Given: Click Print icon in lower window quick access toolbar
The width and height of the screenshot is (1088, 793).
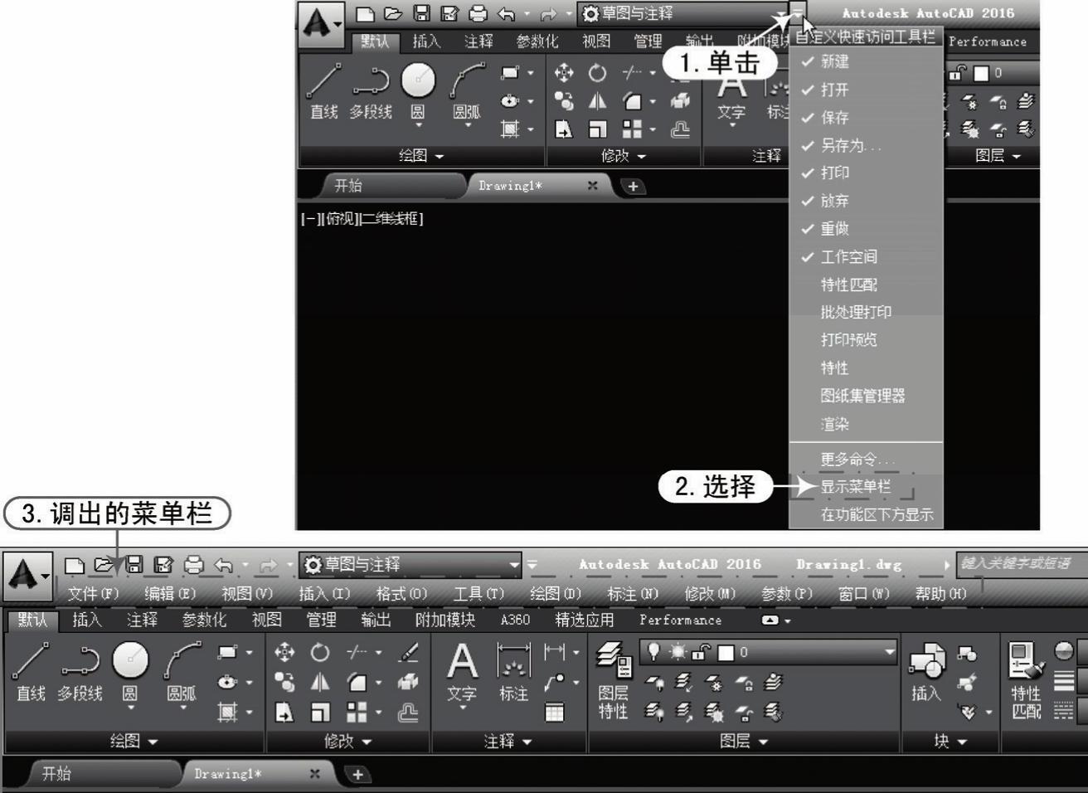Looking at the screenshot, I should click(193, 565).
